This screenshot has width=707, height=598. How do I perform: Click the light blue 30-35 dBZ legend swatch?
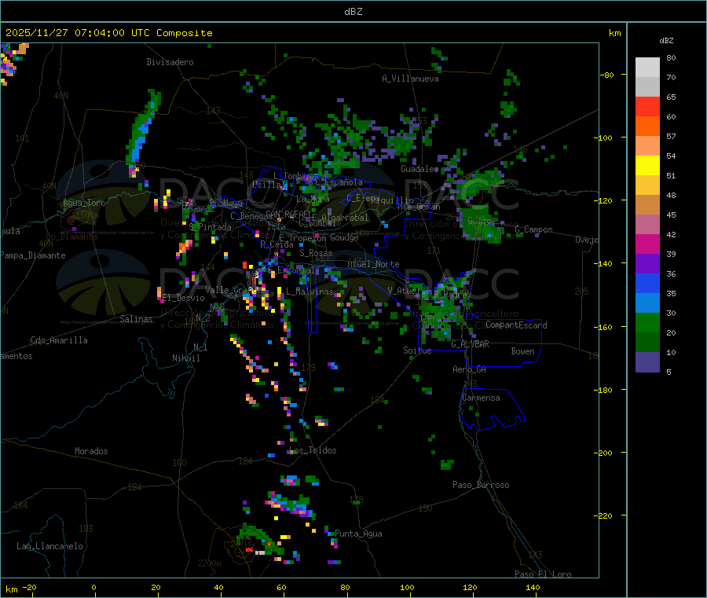pyautogui.click(x=647, y=303)
